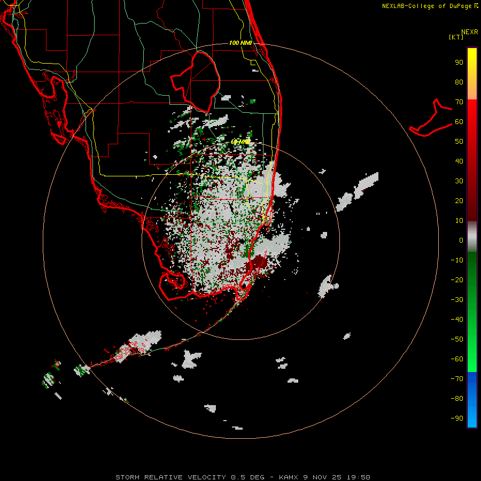Click the 90 value on velocity scale
Screen dimensions: 481x481
point(459,63)
